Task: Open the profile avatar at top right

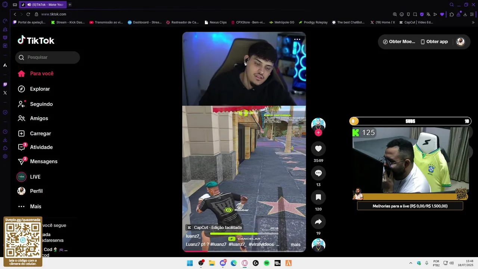Action: click(460, 42)
